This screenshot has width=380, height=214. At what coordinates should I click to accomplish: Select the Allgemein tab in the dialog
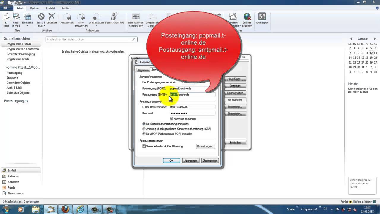(x=143, y=70)
